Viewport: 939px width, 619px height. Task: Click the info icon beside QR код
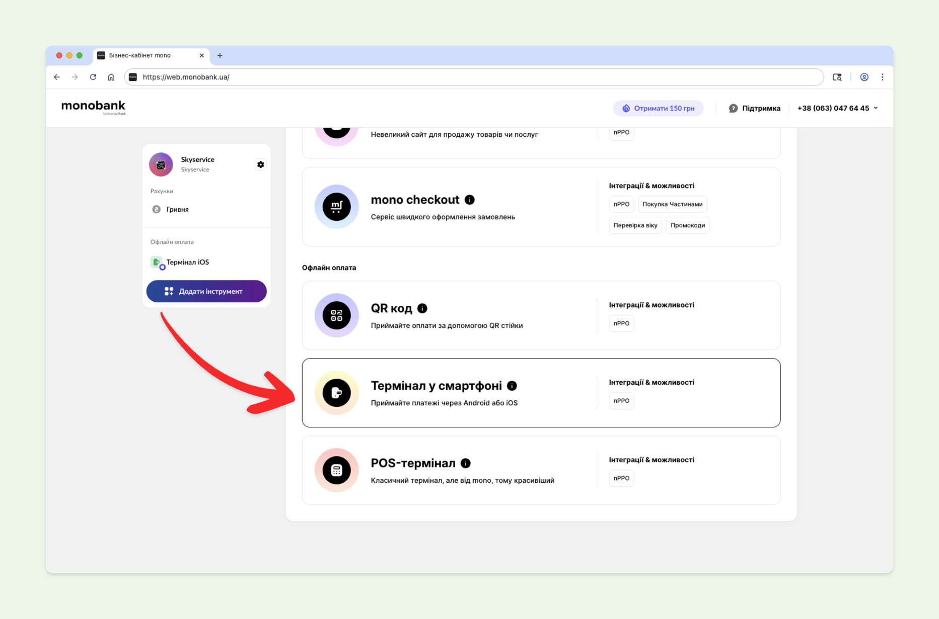pyautogui.click(x=422, y=308)
